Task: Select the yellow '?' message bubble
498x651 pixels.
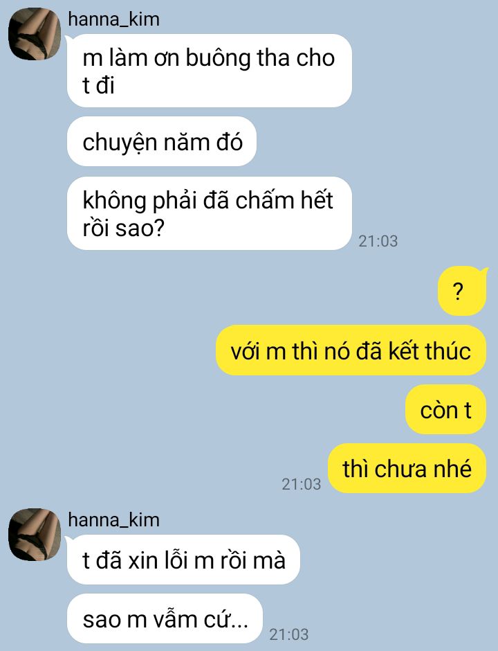Action: click(462, 291)
